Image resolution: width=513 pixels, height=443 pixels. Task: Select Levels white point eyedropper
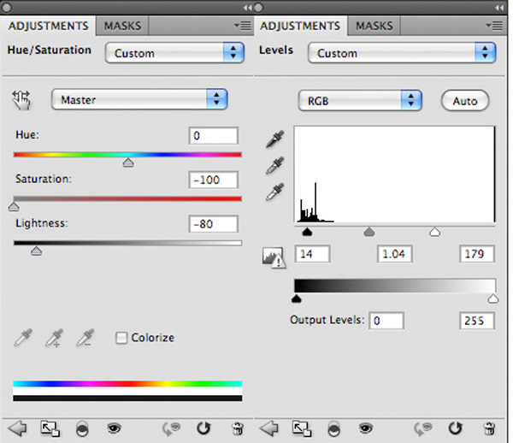click(x=275, y=192)
